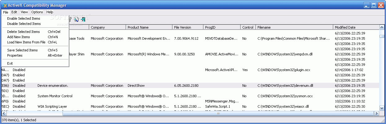Image resolution: width=386 pixels, height=124 pixels.
Task: Click the horizontal scrollbar left arrow
Action: (x=4, y=114)
